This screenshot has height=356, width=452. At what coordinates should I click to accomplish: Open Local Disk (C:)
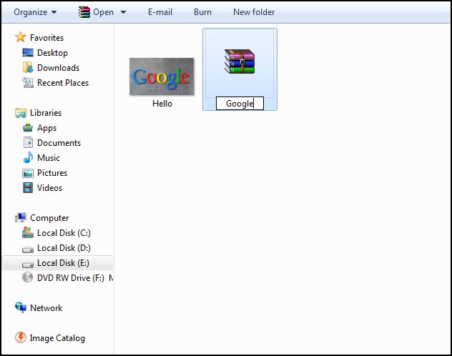[64, 233]
